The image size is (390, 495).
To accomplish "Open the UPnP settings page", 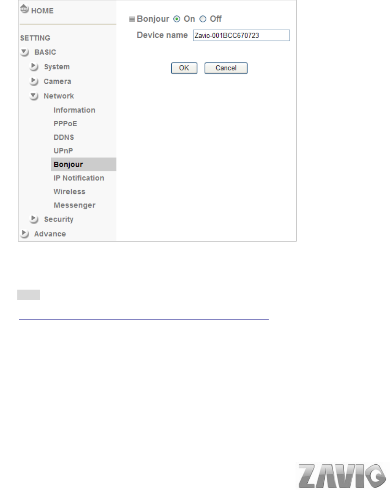I will (63, 151).
